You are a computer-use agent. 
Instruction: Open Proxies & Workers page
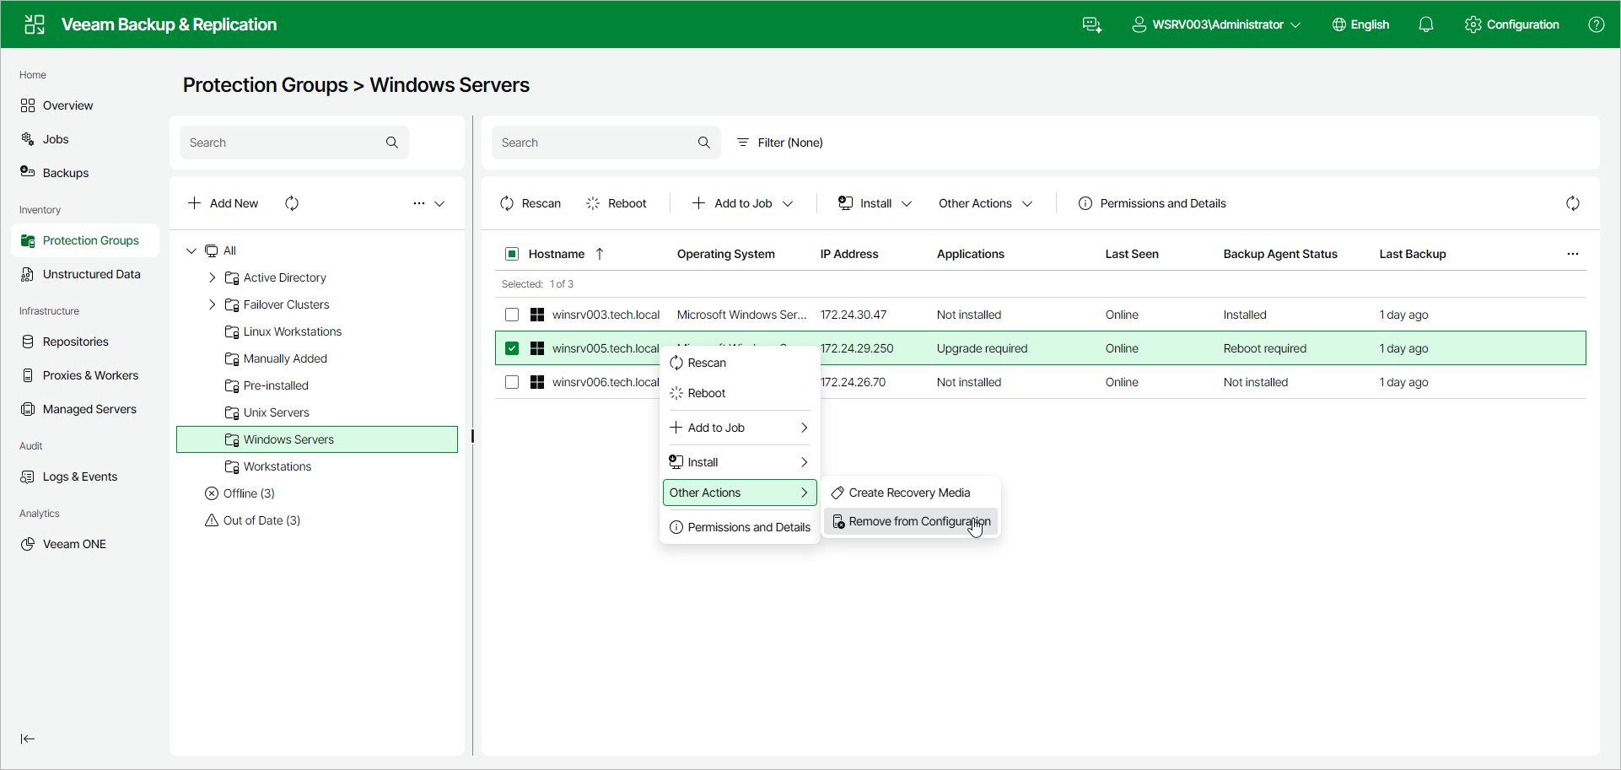click(85, 375)
